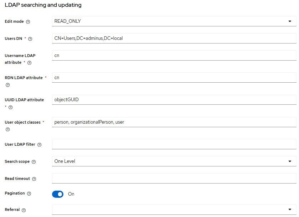Image resolution: width=299 pixels, height=217 pixels.
Task: Click the Referral dropdown arrow
Action: coord(290,210)
